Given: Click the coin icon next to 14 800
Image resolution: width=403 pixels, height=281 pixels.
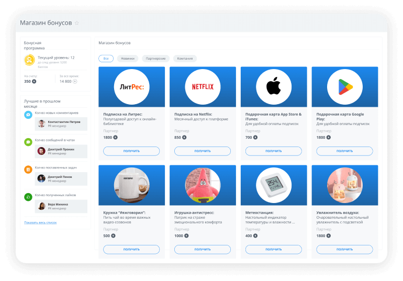Looking at the screenshot, I should pyautogui.click(x=75, y=82).
